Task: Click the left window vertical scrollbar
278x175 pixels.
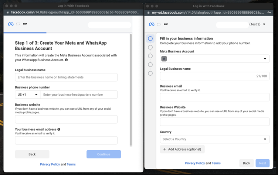Action: (x=131, y=90)
